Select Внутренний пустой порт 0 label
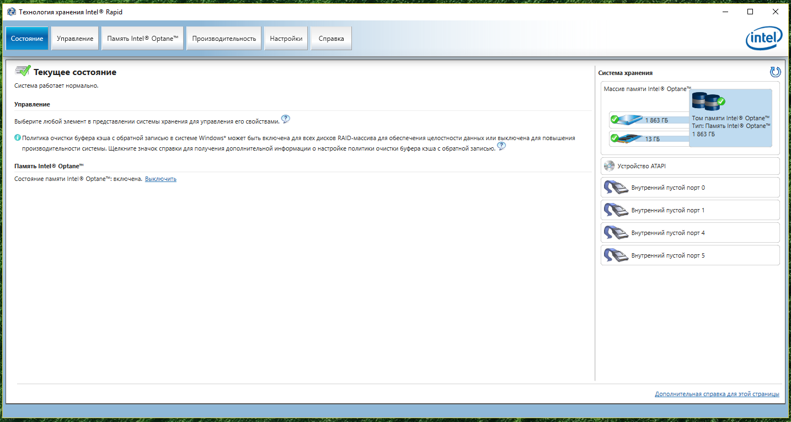 pos(668,188)
